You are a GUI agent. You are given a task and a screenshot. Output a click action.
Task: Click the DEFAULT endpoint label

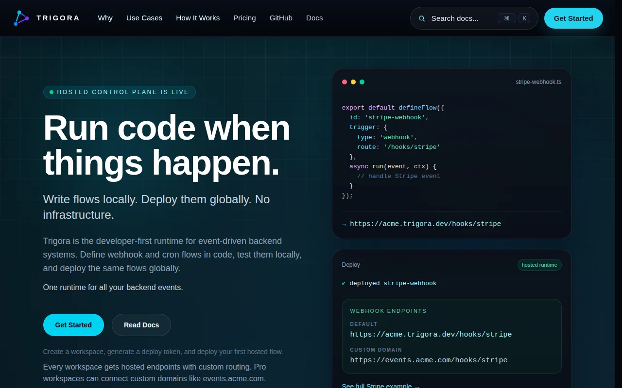pyautogui.click(x=363, y=324)
